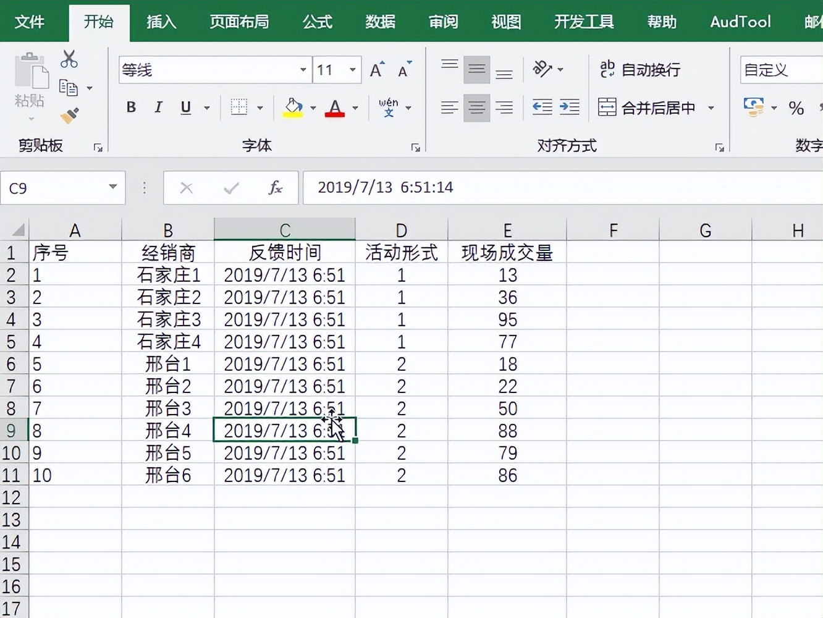The image size is (823, 618).
Task: Open the 对齐方式 dialog launcher
Action: point(719,147)
